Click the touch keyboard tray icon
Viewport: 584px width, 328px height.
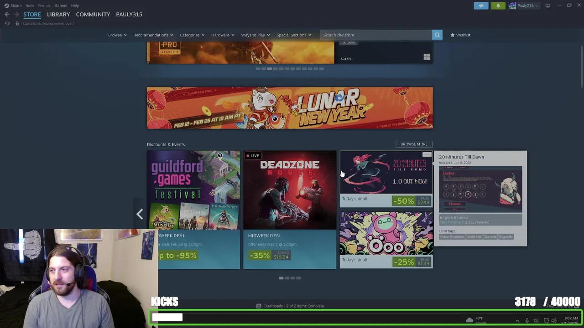[537, 321]
